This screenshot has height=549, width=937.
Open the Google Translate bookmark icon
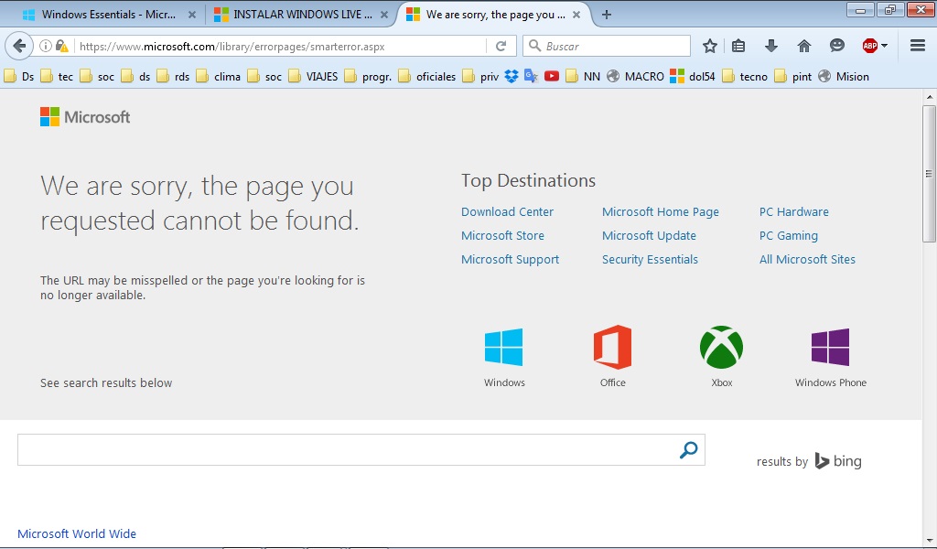click(x=531, y=77)
